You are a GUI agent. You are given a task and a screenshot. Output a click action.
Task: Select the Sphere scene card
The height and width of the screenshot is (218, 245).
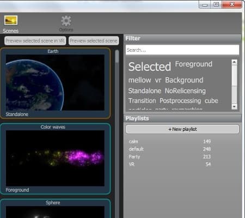coord(56,208)
